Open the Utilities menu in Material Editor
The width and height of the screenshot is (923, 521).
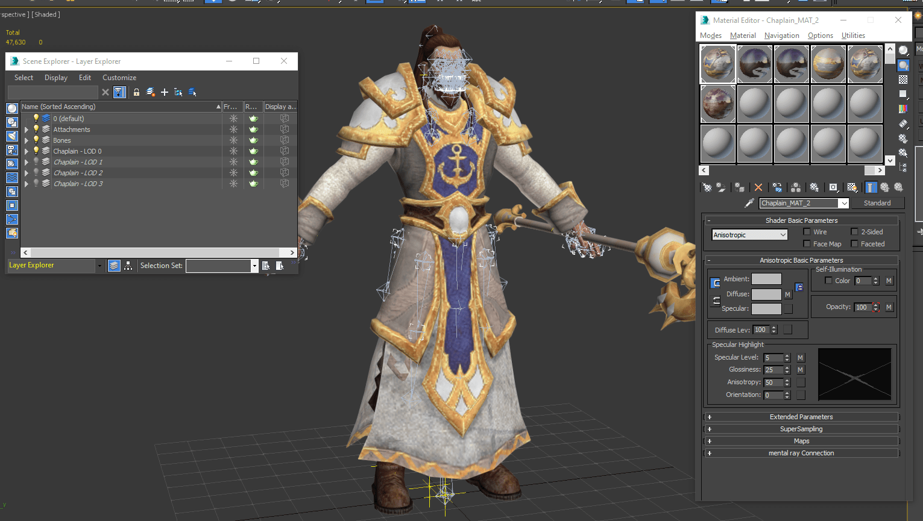[x=853, y=36]
